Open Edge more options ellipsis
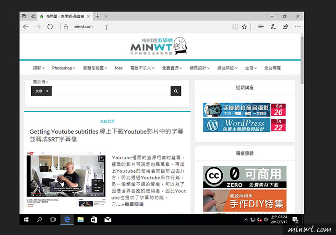Screen dimensions: 336x235 coord(298,27)
